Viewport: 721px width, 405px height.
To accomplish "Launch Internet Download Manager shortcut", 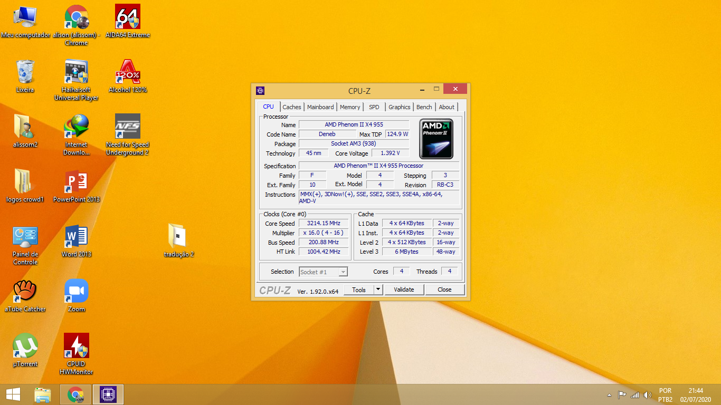I will 77,135.
